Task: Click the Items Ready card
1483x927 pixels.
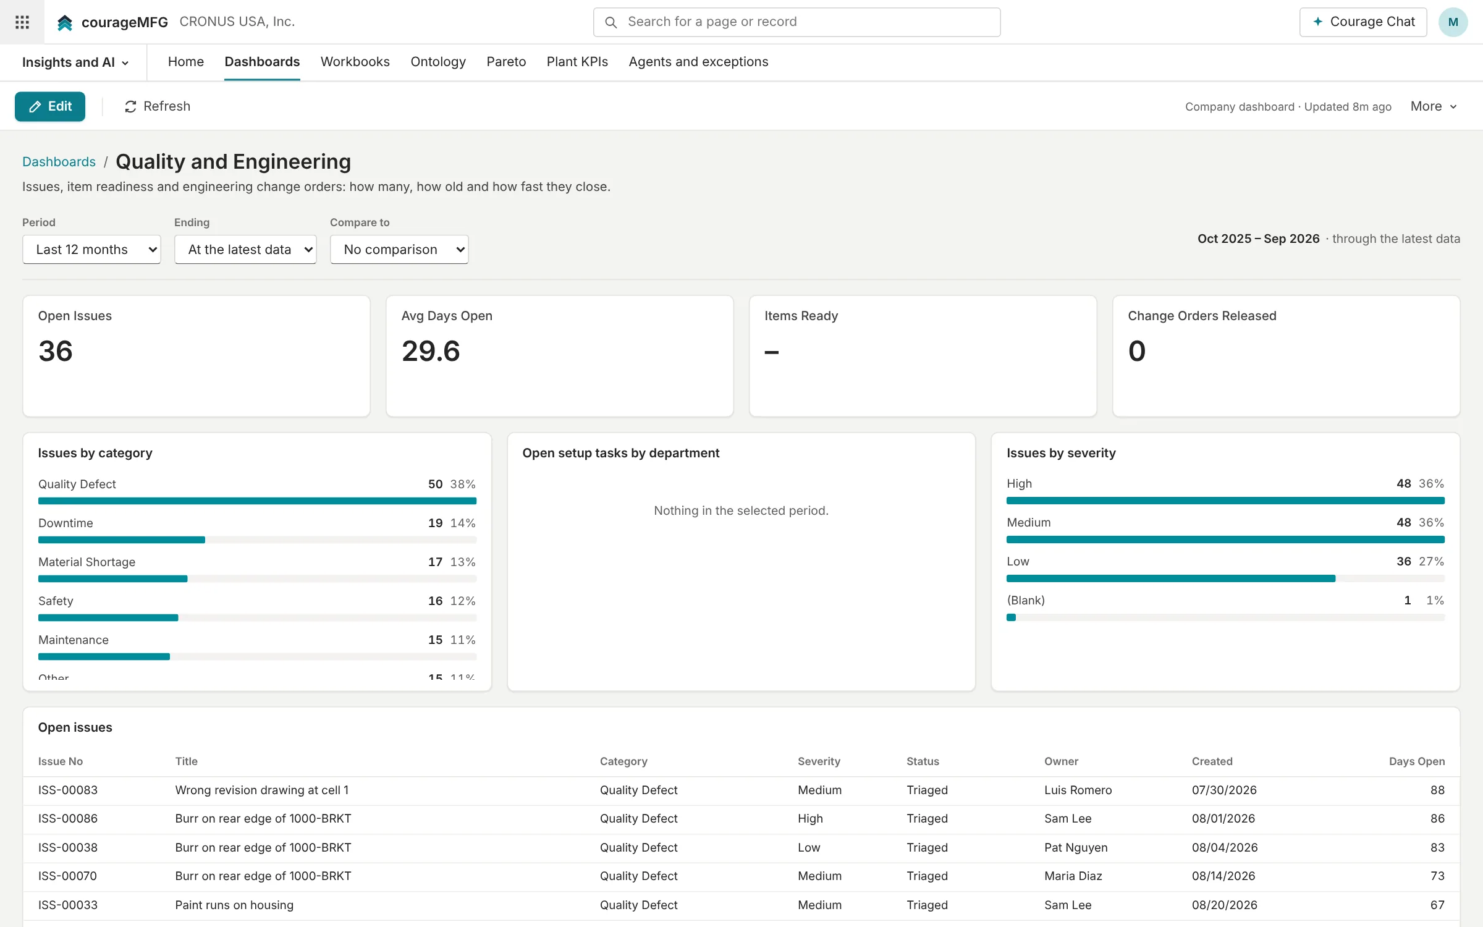Action: tap(923, 356)
